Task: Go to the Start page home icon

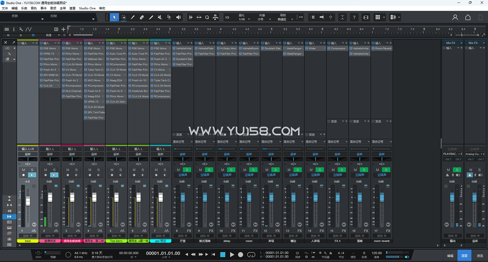Action: 468,17
